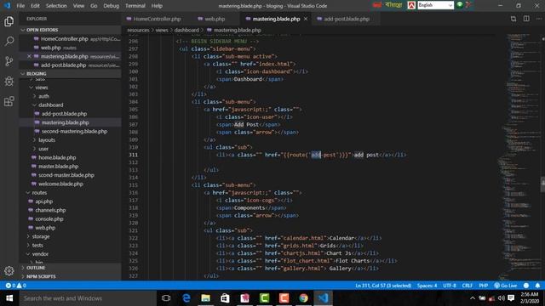The height and width of the screenshot is (306, 545).
Task: Show hidden system tray icons
Action: point(473,298)
